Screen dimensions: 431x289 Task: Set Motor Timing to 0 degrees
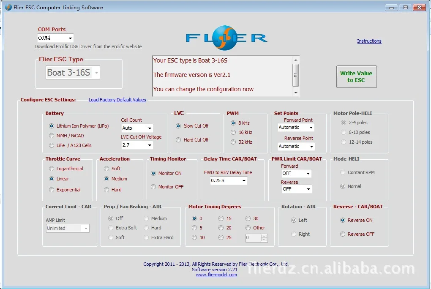197,218
